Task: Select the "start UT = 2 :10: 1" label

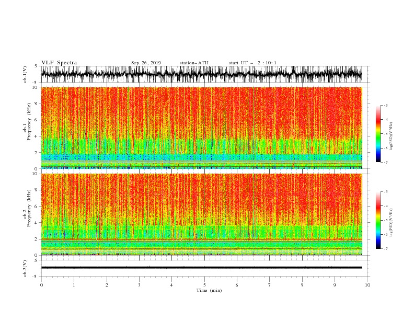Action: click(252, 63)
